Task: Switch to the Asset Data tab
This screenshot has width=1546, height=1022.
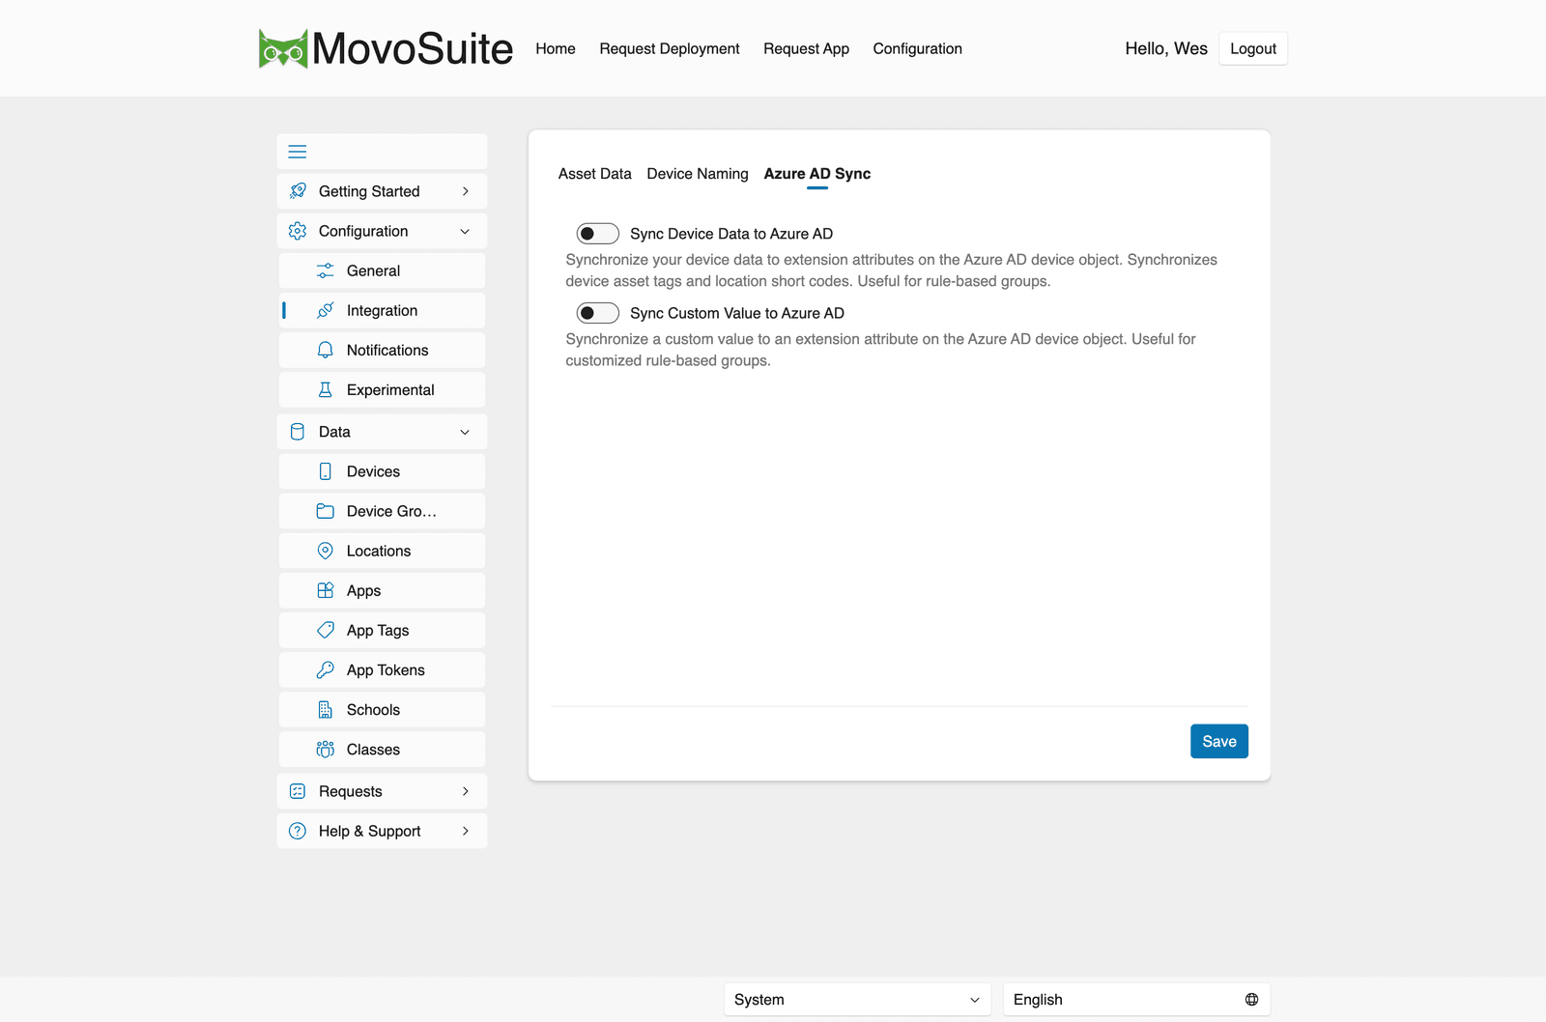Action: [x=594, y=174]
